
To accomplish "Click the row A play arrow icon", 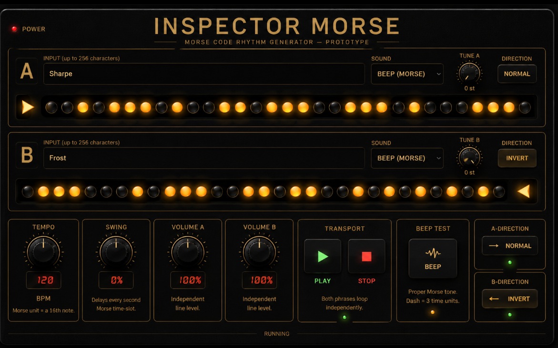I will coord(28,107).
